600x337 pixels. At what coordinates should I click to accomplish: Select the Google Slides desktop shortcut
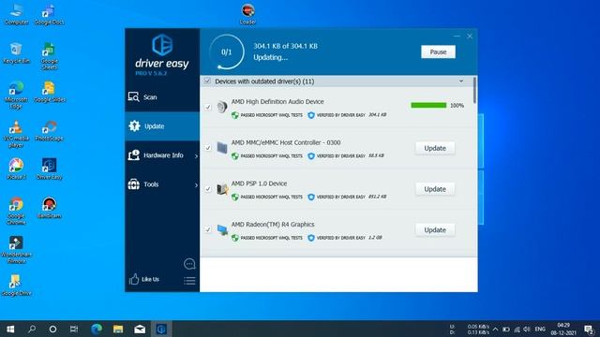coord(50,92)
